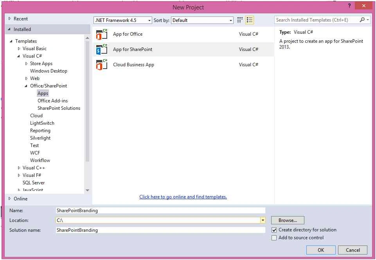Select the Cloud category
Screen dimensions: 376x260
click(x=36, y=116)
